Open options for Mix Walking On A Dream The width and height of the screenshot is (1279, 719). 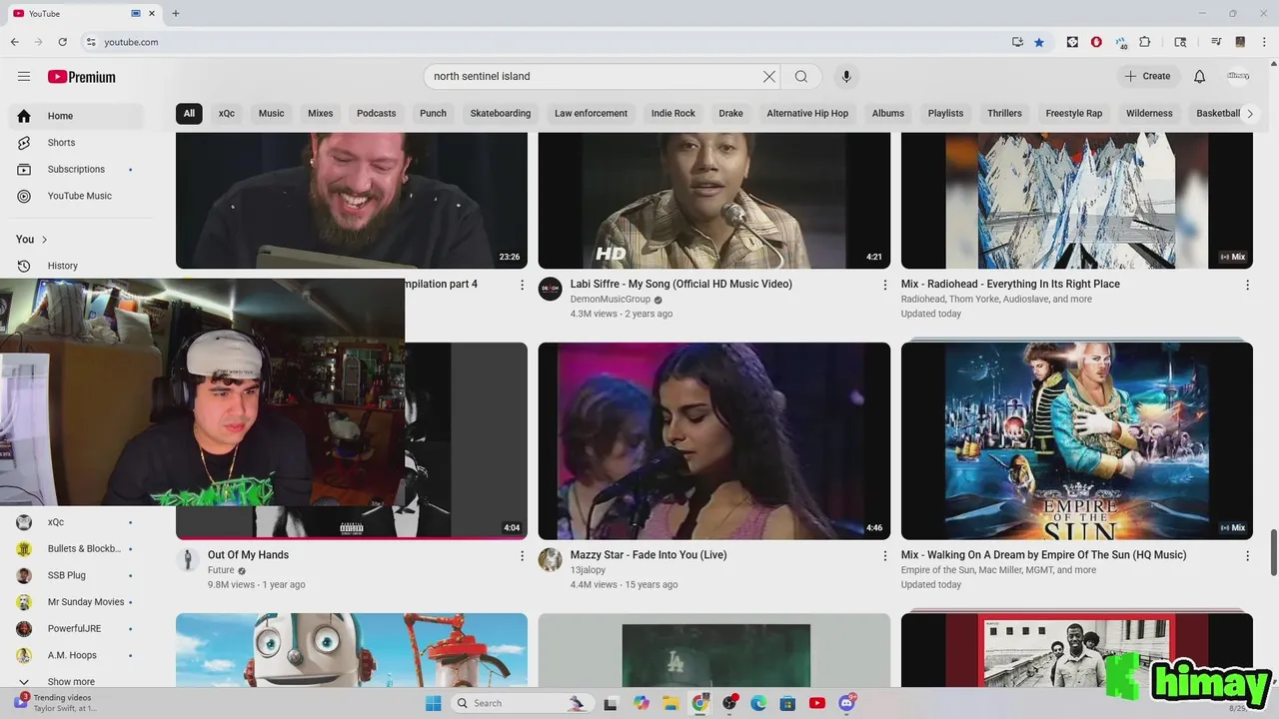coord(1247,555)
